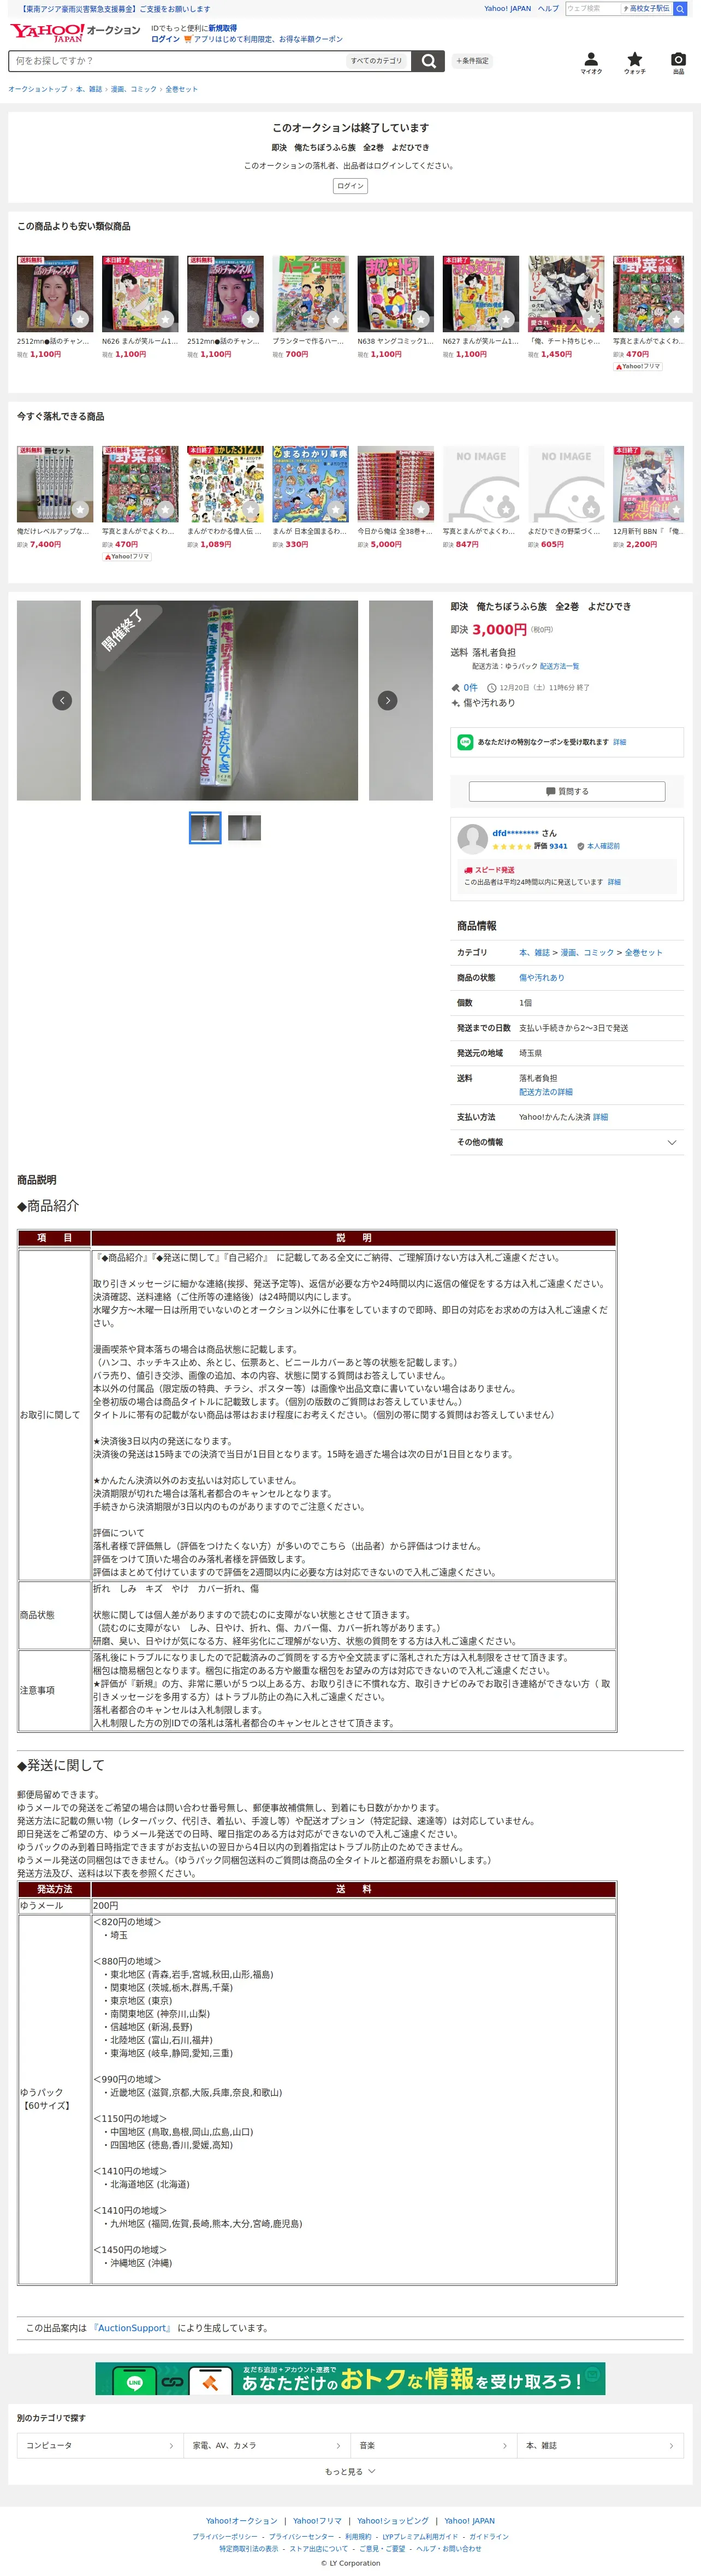Screen dimensions: 701x2576
Task: Click the Yahoo! JAPAN auction logo
Action: coord(75,32)
